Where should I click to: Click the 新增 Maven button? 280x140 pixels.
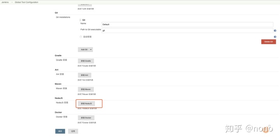tap(86, 89)
